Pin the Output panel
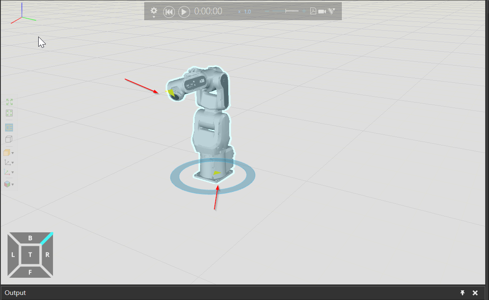The height and width of the screenshot is (300, 489). coord(463,293)
